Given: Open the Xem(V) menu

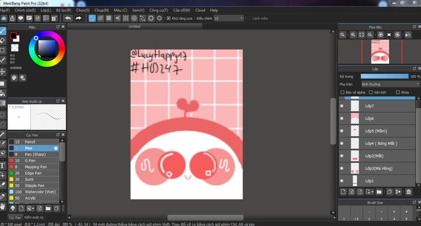Looking at the screenshot, I should pos(138,10).
